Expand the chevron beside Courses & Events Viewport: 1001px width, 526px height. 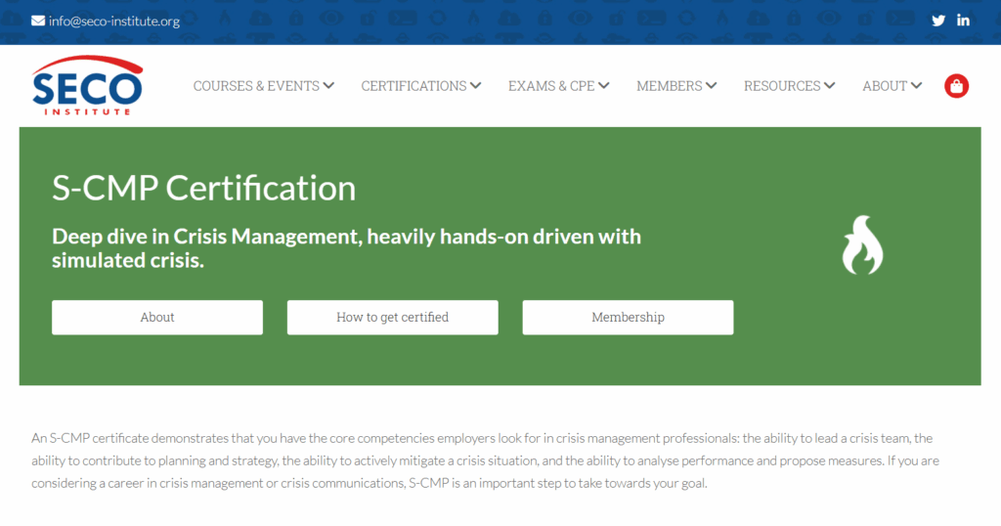pyautogui.click(x=328, y=85)
